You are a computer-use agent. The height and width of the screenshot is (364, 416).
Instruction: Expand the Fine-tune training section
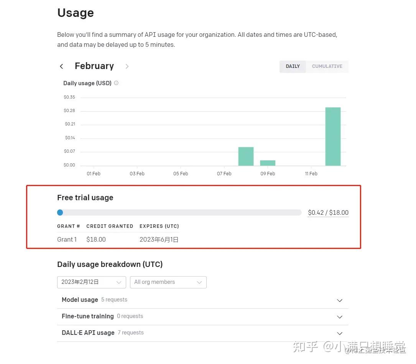[x=203, y=316]
